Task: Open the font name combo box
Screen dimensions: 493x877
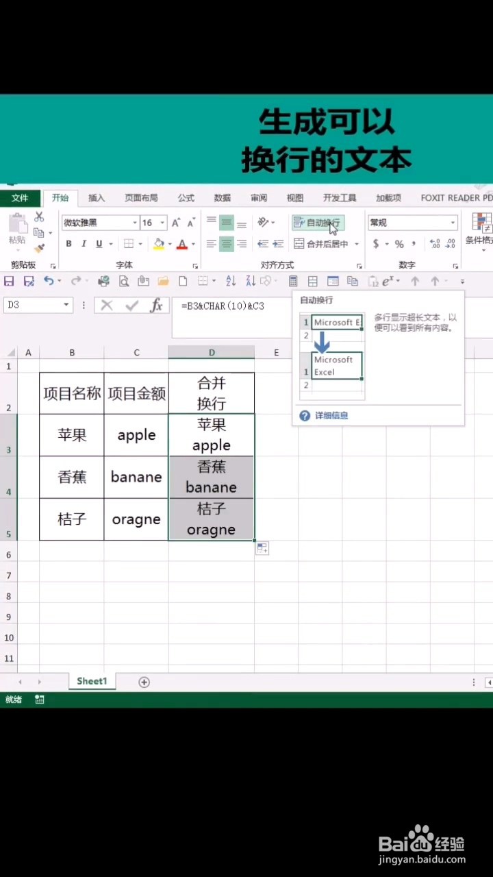Action: (x=100, y=223)
